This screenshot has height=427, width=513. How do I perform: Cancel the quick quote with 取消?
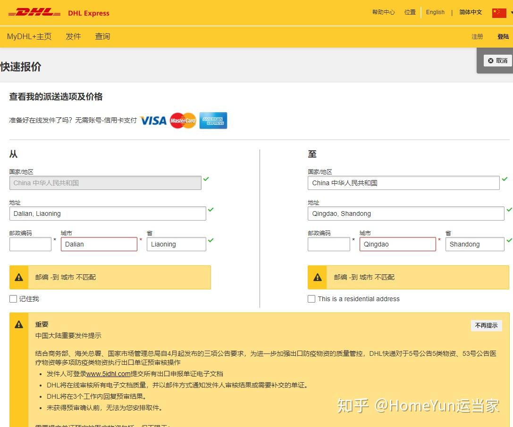[x=497, y=60]
